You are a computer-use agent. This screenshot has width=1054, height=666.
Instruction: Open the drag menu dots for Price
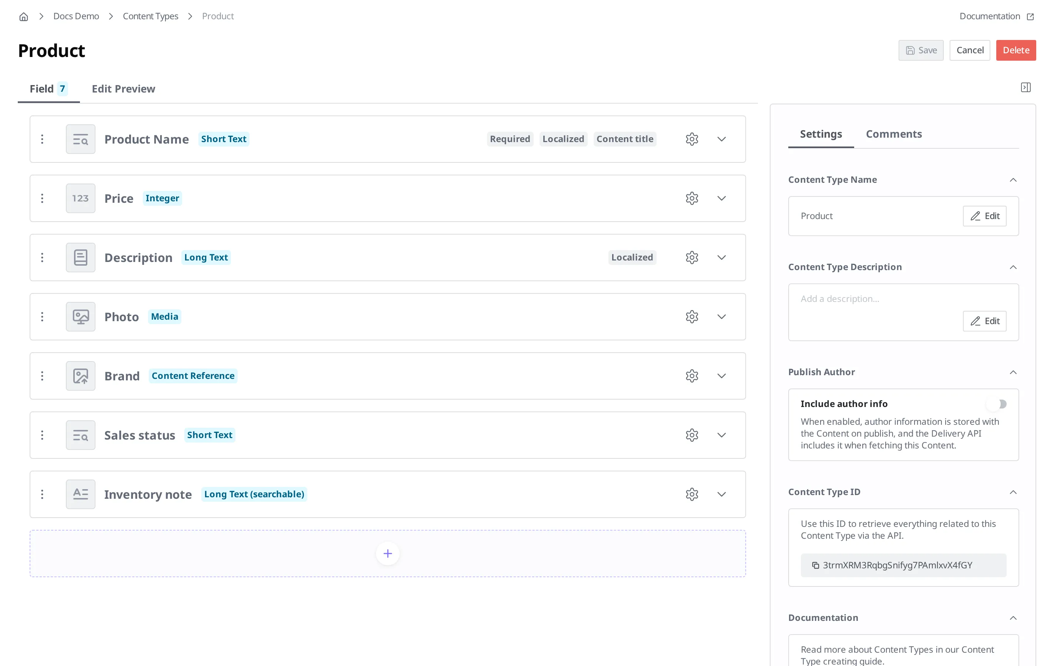coord(42,198)
